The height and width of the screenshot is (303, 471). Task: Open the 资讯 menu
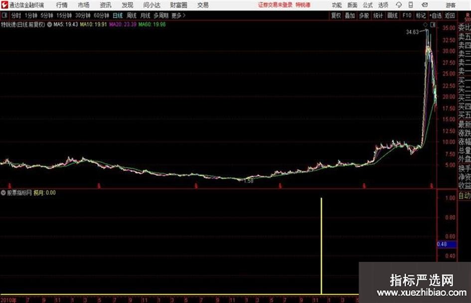[106, 5]
